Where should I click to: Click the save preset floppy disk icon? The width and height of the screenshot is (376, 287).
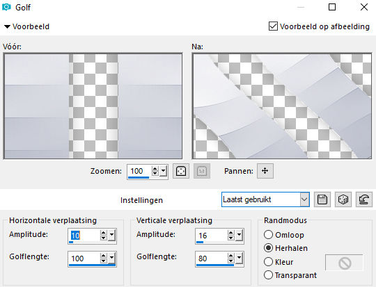coord(322,199)
